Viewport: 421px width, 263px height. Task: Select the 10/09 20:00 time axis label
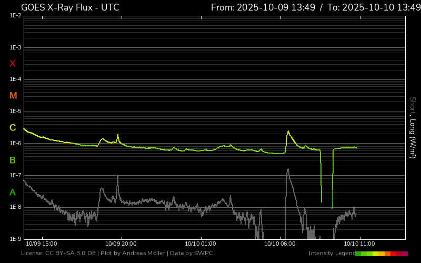coord(121,244)
